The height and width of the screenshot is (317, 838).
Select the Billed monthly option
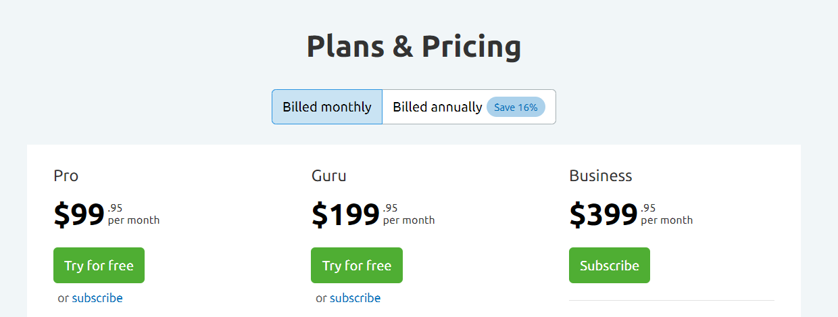[327, 107]
